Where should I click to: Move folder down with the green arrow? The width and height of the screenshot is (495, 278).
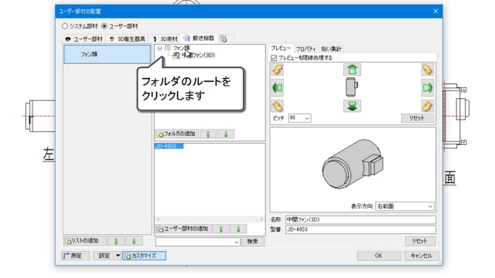[226, 134]
